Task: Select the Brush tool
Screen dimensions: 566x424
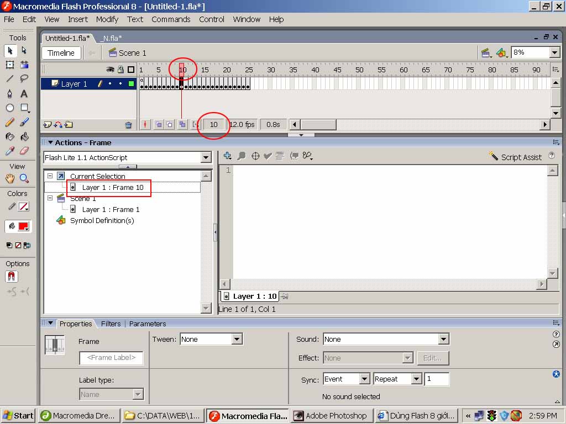Action: pos(24,122)
